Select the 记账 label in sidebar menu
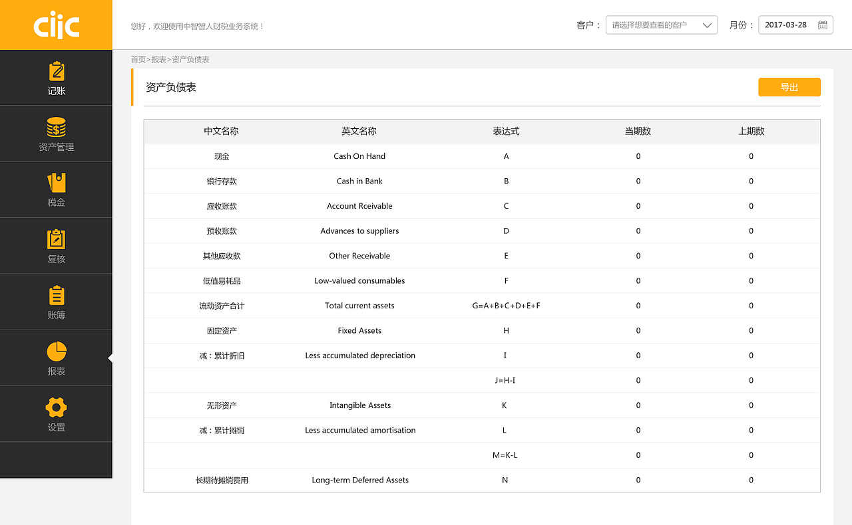 click(x=57, y=91)
